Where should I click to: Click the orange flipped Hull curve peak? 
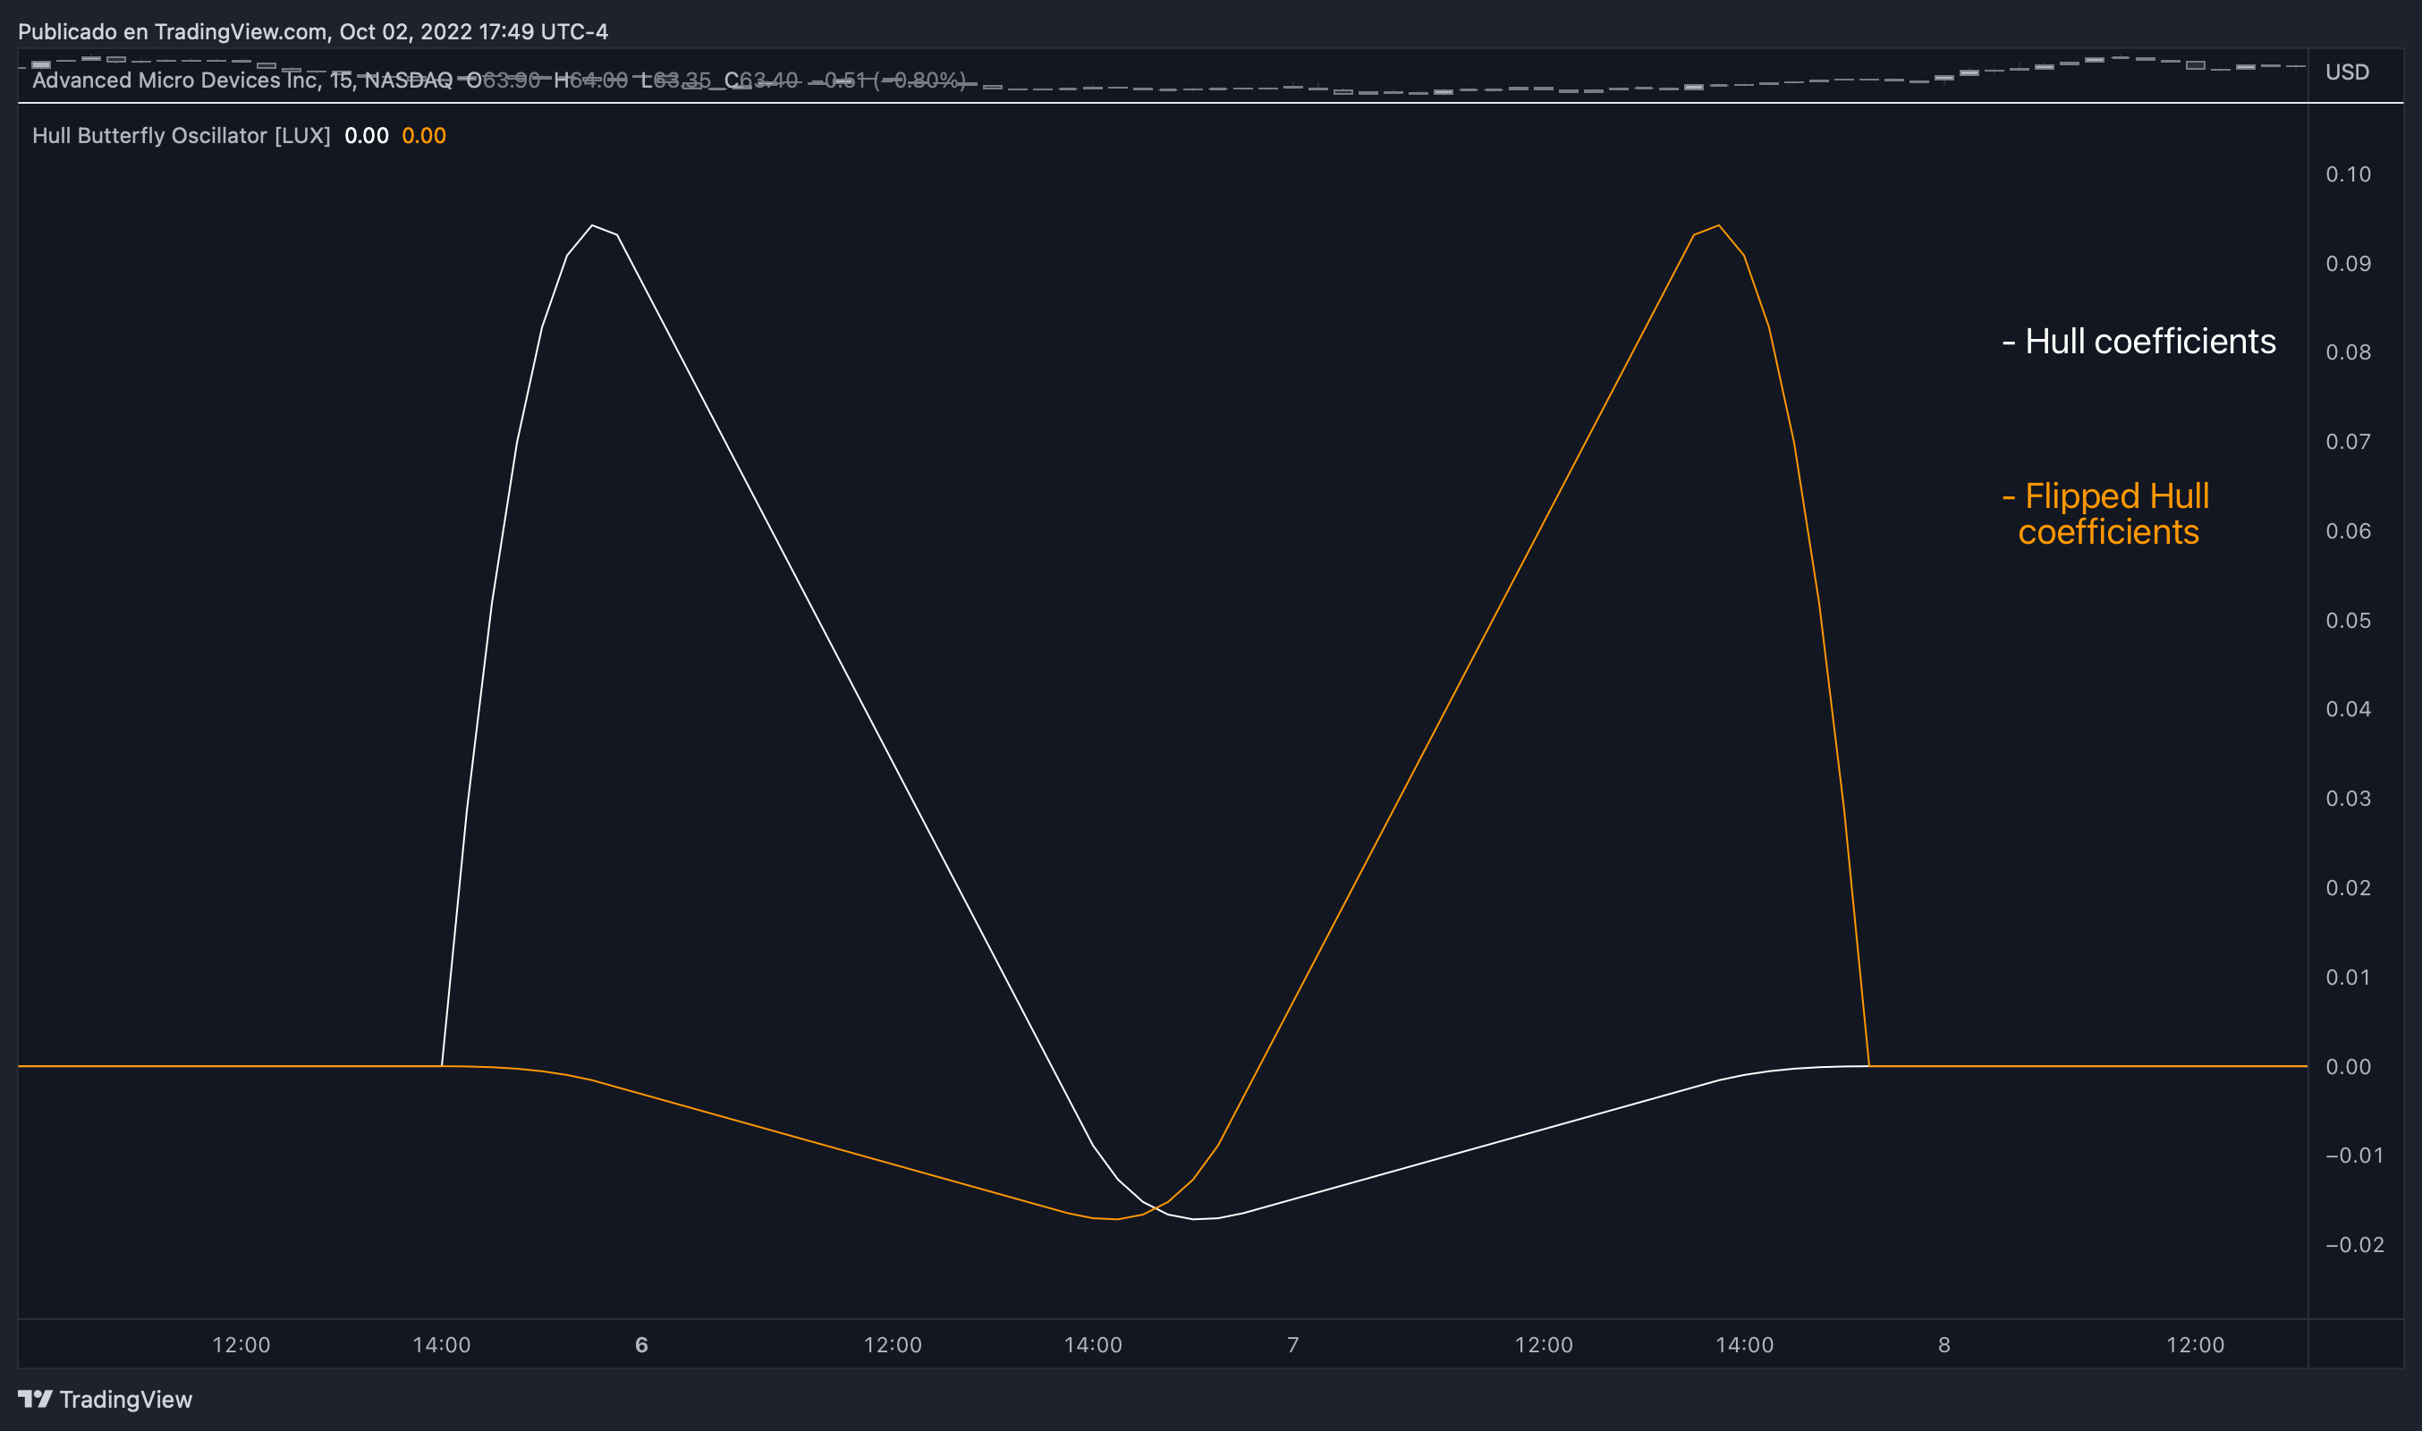[1718, 225]
